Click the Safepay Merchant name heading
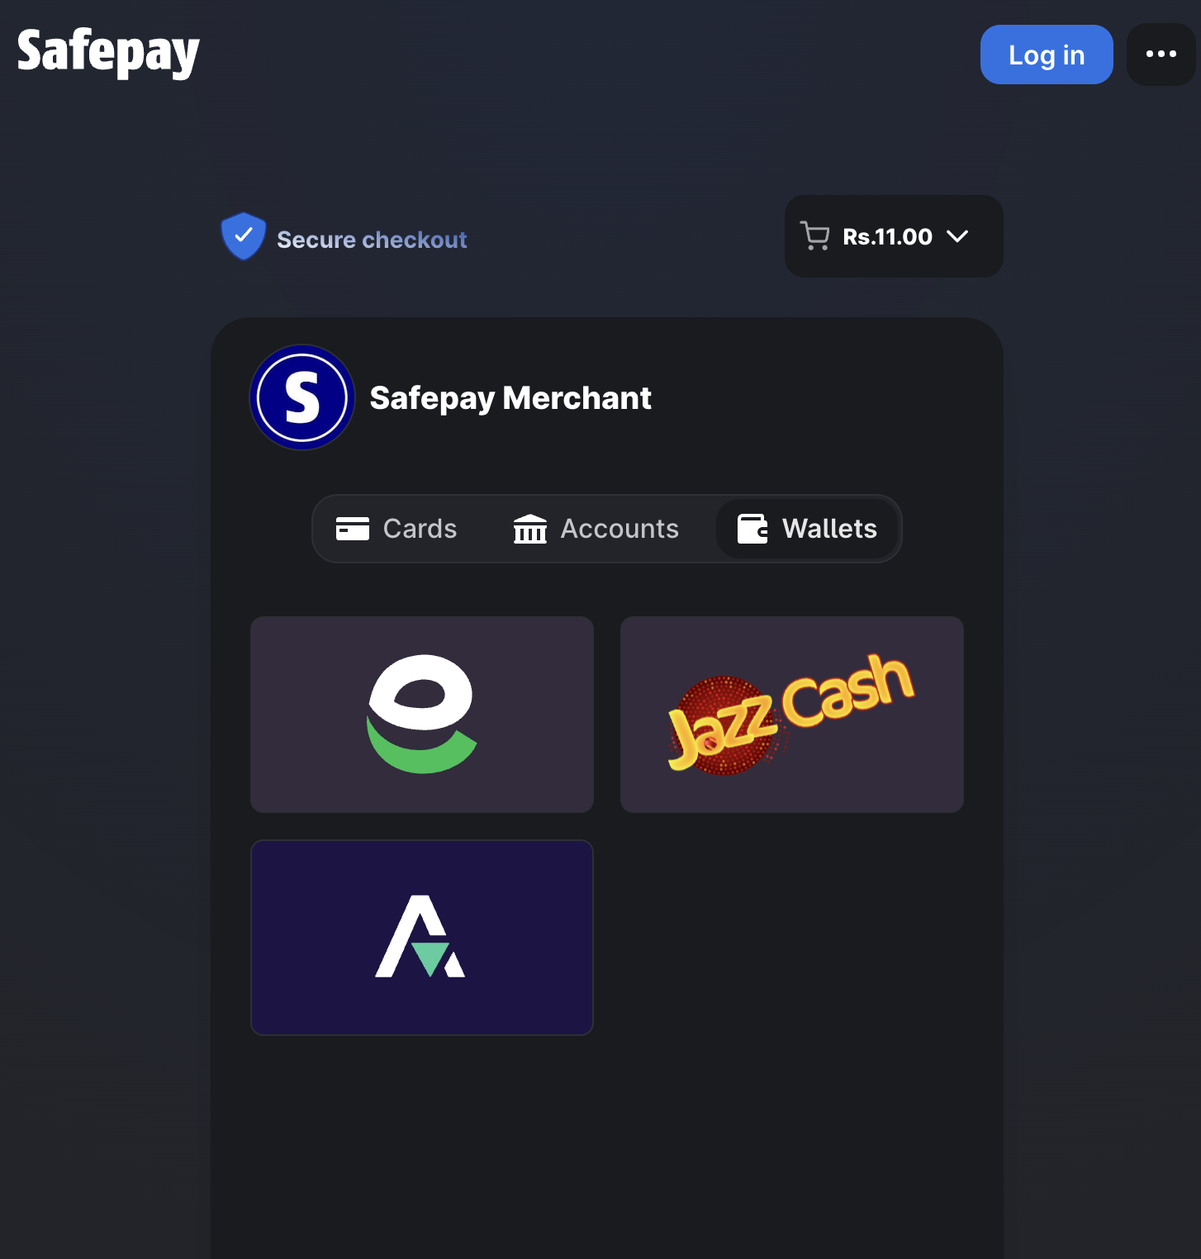The height and width of the screenshot is (1259, 1201). click(510, 398)
